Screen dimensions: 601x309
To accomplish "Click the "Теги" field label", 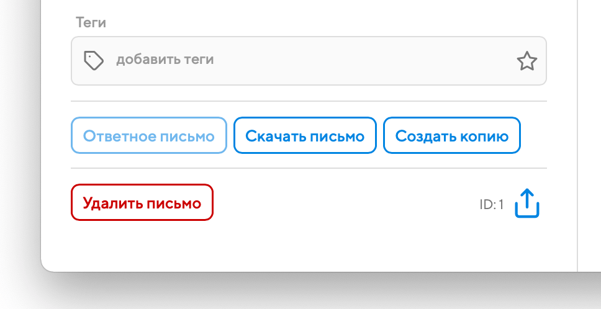I will [x=91, y=23].
